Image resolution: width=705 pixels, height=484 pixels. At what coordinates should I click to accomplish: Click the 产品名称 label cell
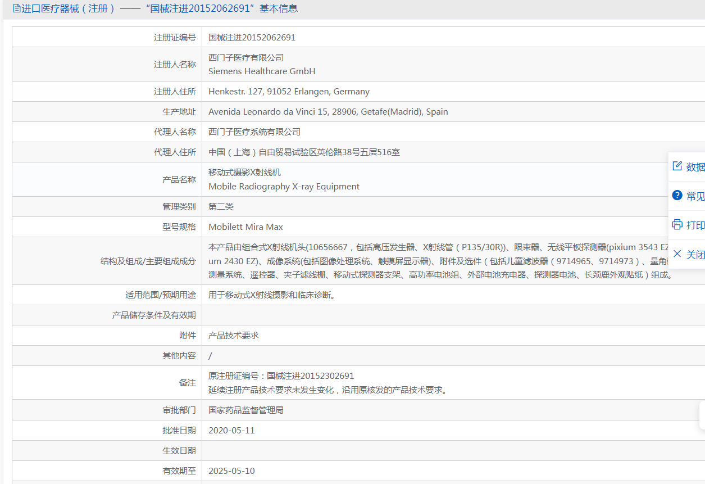[x=107, y=179]
